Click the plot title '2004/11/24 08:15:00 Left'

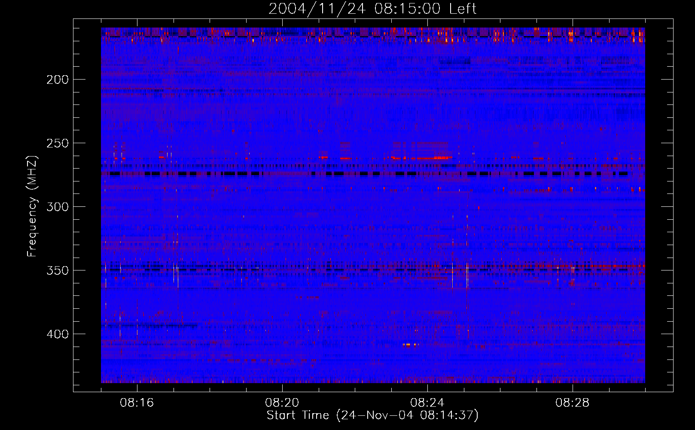click(x=372, y=9)
